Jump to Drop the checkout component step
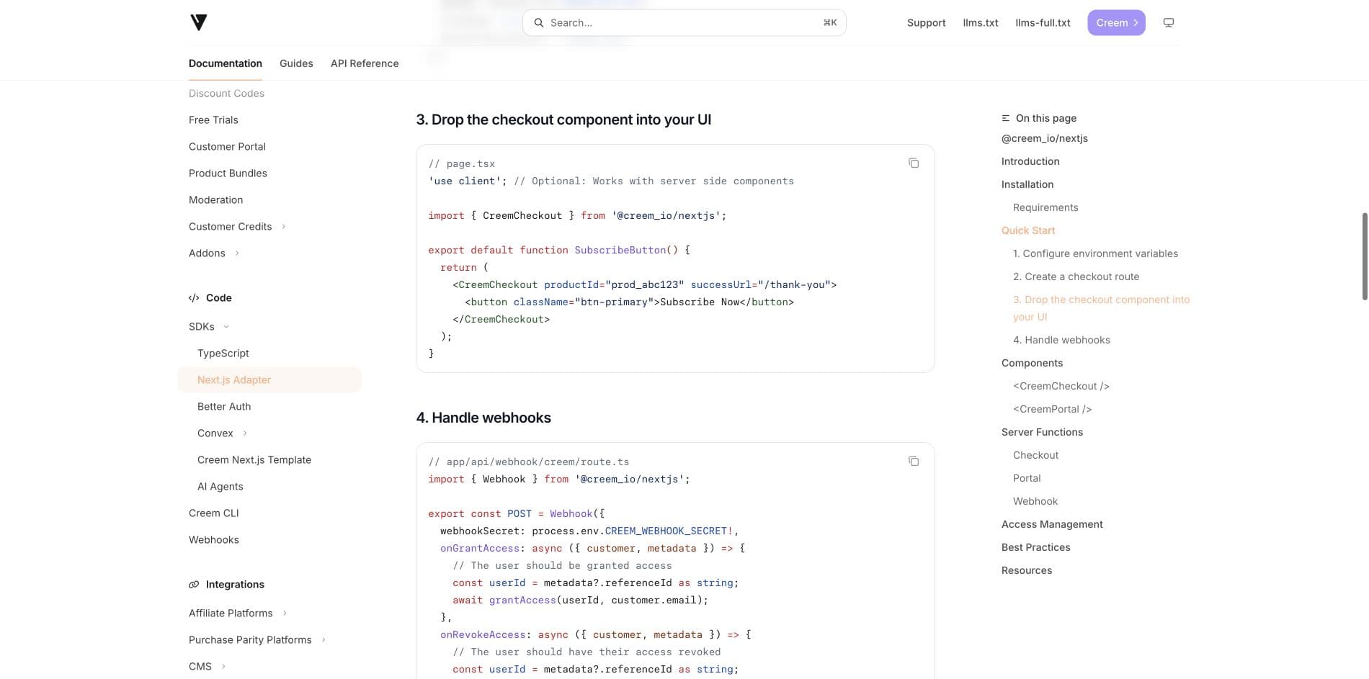This screenshot has height=679, width=1369. (x=1102, y=308)
